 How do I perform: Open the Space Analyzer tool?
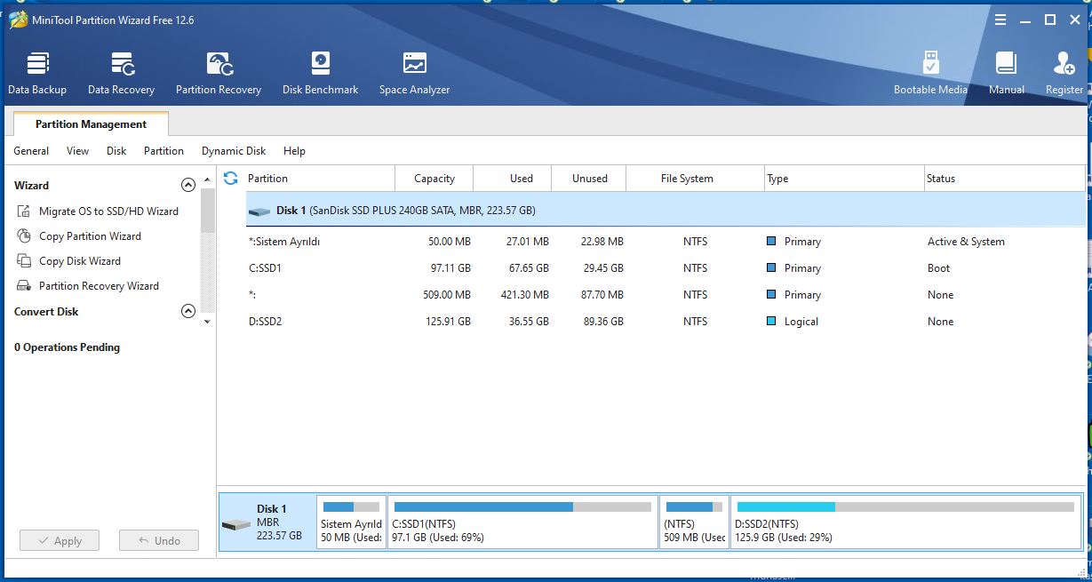pos(414,73)
